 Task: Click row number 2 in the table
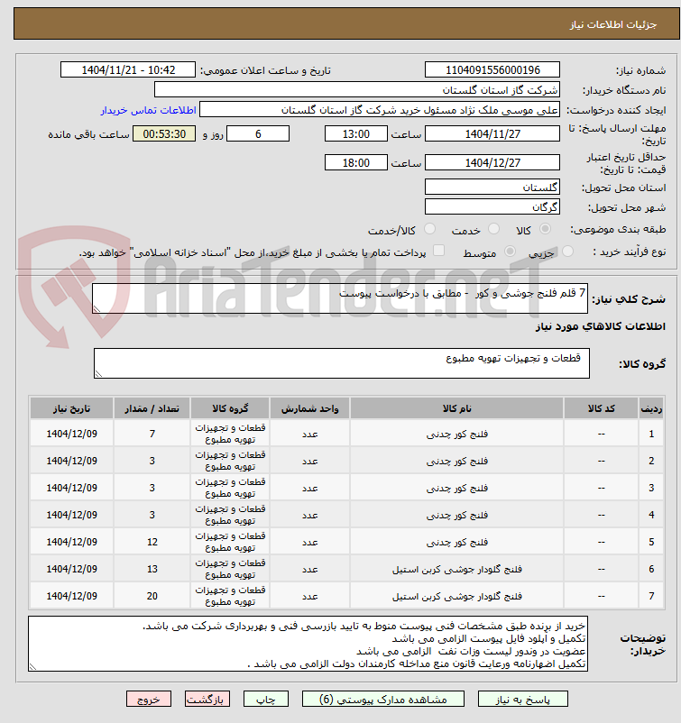(x=651, y=461)
